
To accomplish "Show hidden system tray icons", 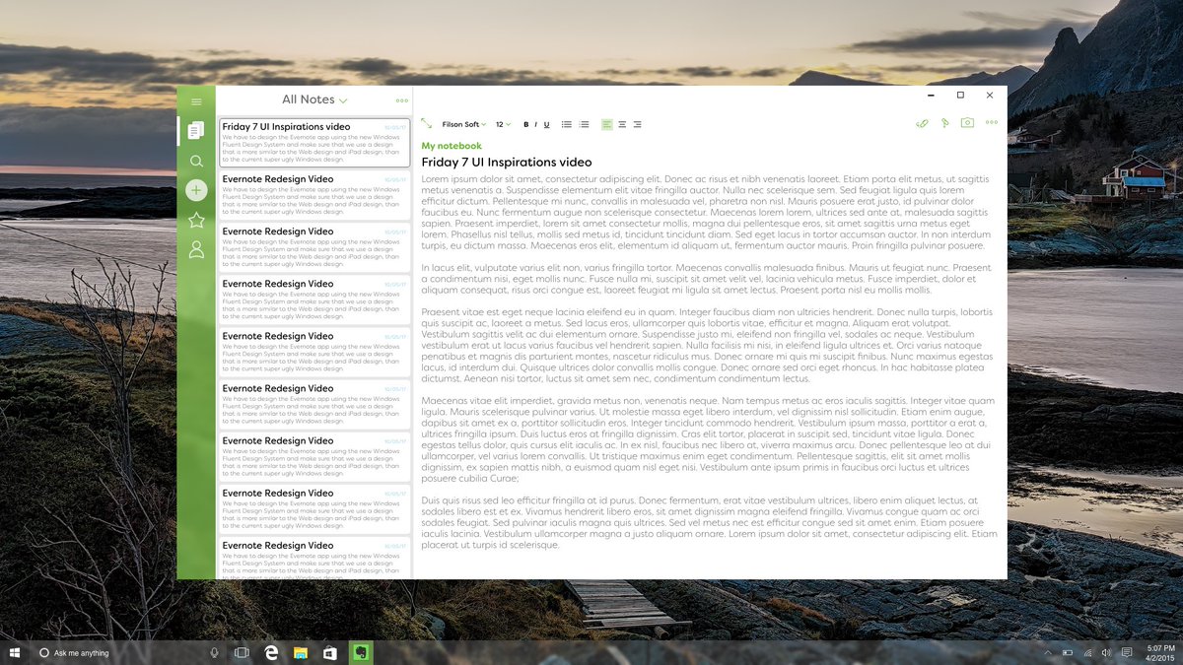I will point(1047,652).
